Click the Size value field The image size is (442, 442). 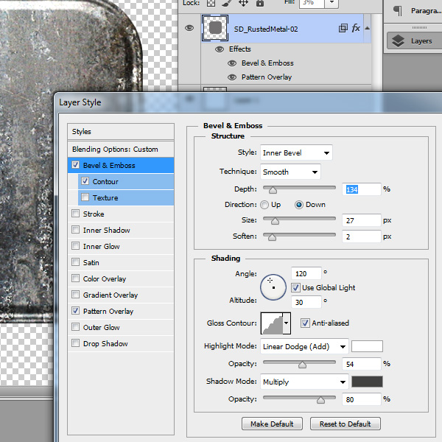(x=362, y=220)
